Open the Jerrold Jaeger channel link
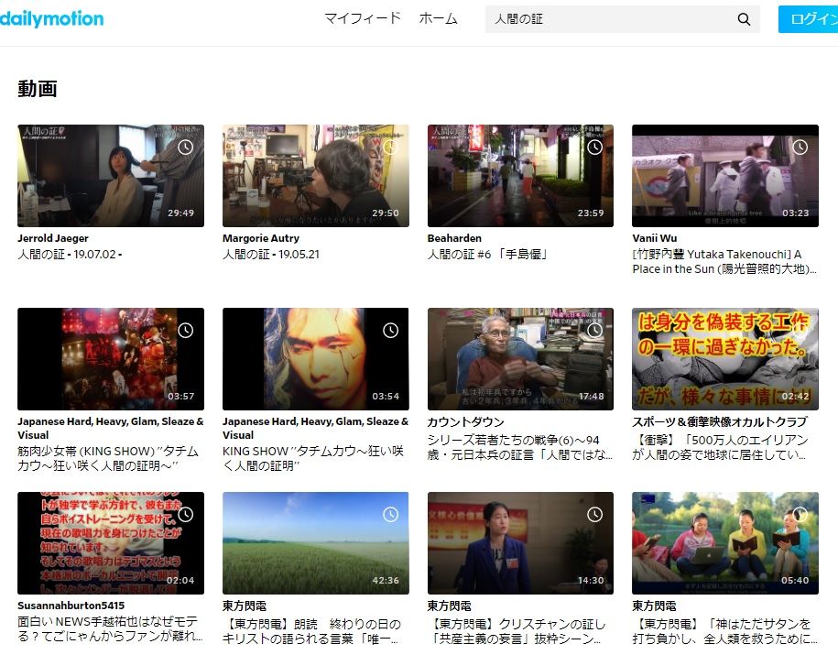Image resolution: width=838 pixels, height=655 pixels. click(x=53, y=238)
